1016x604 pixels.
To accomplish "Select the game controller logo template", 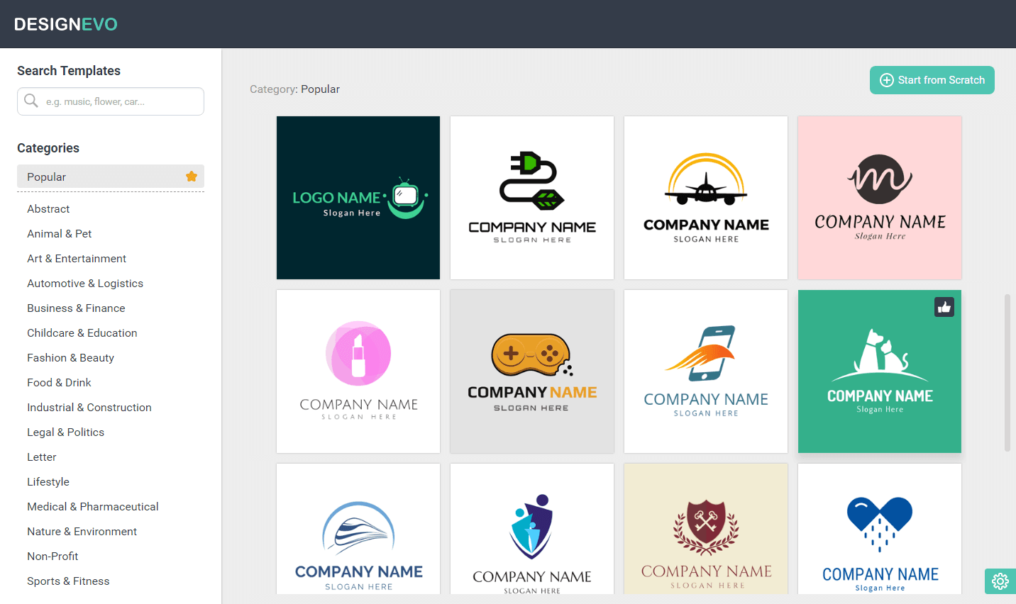I will (531, 371).
